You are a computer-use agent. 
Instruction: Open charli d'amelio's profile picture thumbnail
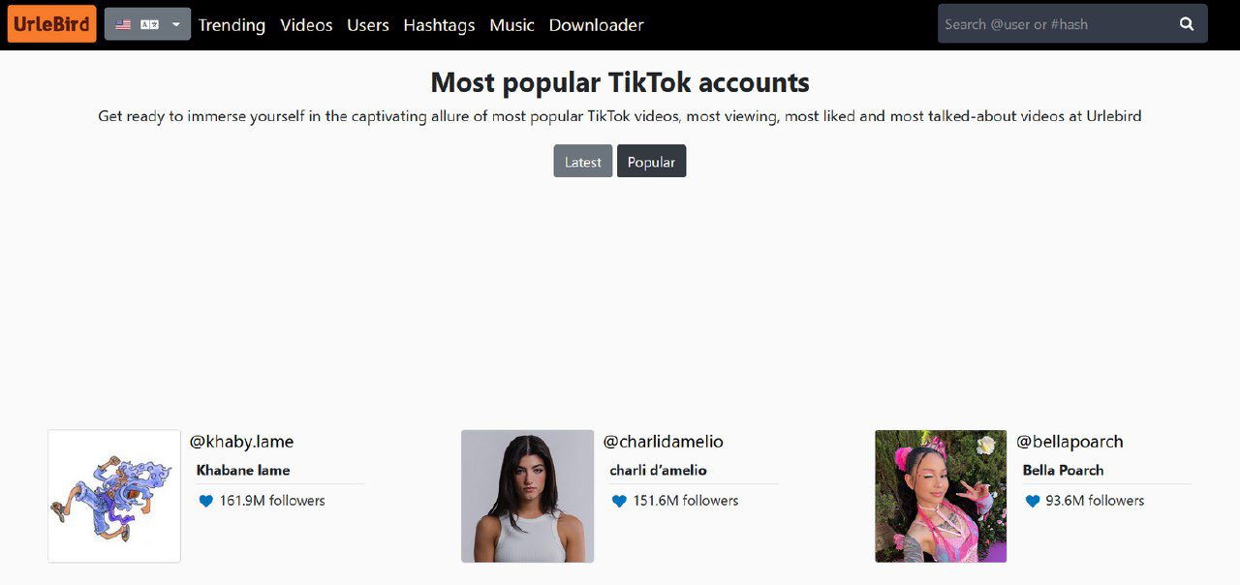click(x=527, y=496)
